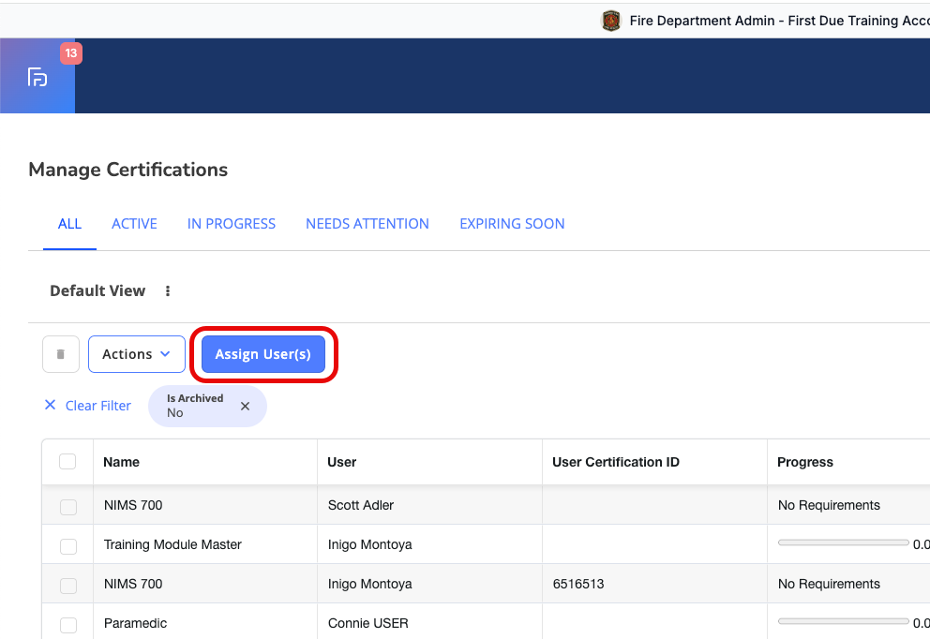This screenshot has width=930, height=639.
Task: Click the Clear Filter link
Action: point(98,406)
